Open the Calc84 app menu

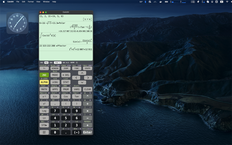coord(10,2)
